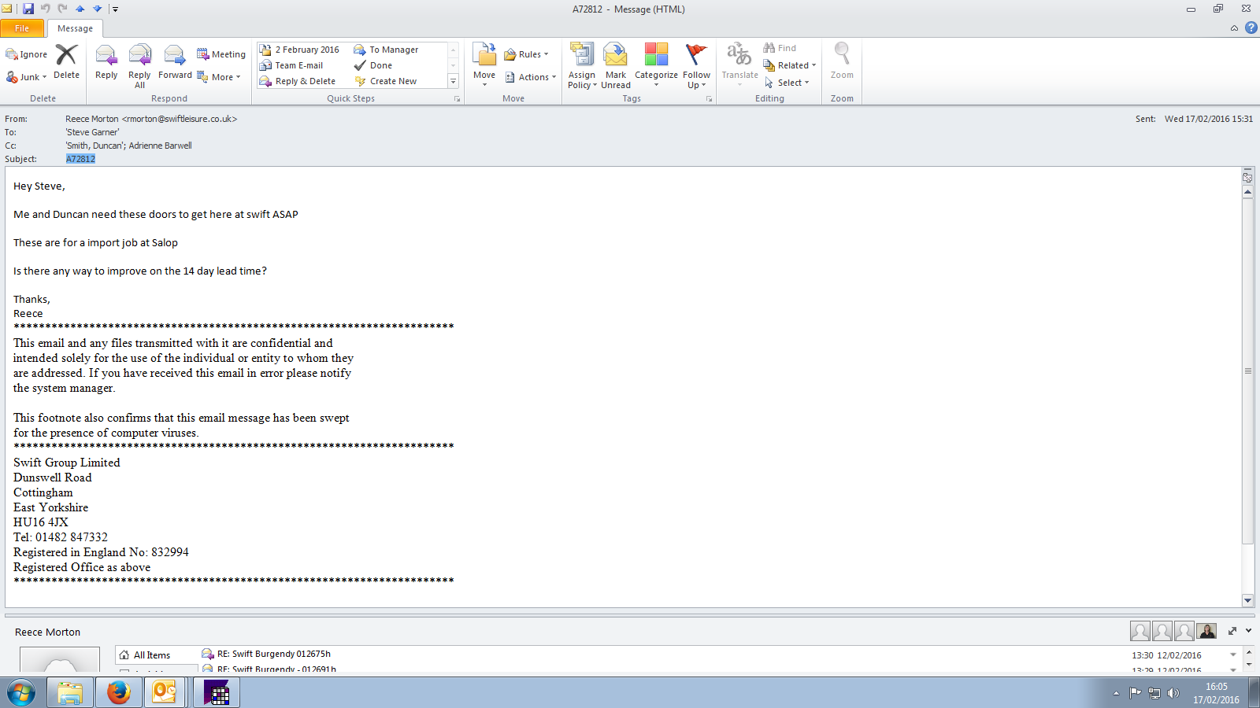Open the Junk dropdown menu
Viewport: 1260px width, 708px height.
pyautogui.click(x=27, y=77)
